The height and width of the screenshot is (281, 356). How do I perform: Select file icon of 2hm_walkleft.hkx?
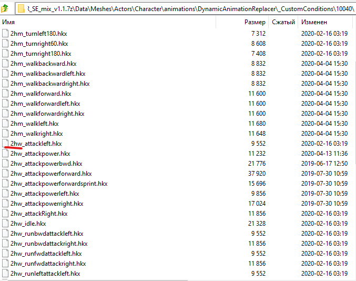5,123
